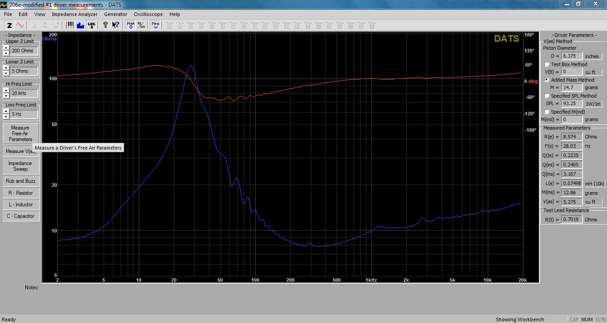Click the Mem 20 memory slot icon

[x=372, y=25]
